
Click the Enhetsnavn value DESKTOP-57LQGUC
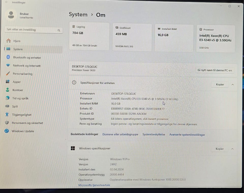pyautogui.click(x=124, y=94)
